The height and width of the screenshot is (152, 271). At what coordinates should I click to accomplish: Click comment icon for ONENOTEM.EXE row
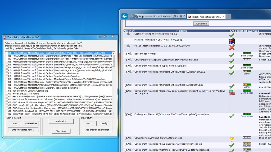pyautogui.click(x=127, y=72)
